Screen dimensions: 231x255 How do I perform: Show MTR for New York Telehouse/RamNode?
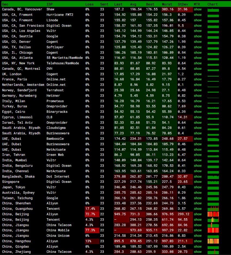pyautogui.click(x=198, y=63)
